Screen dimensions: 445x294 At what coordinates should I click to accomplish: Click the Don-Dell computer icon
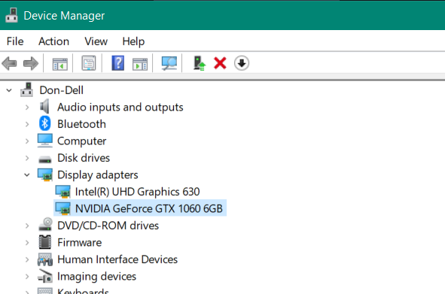pyautogui.click(x=26, y=89)
